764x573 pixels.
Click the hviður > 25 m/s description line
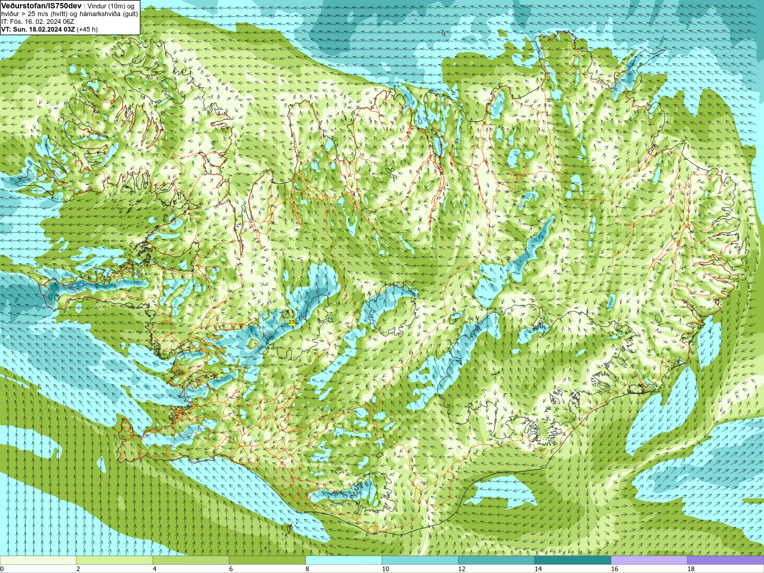(x=69, y=14)
